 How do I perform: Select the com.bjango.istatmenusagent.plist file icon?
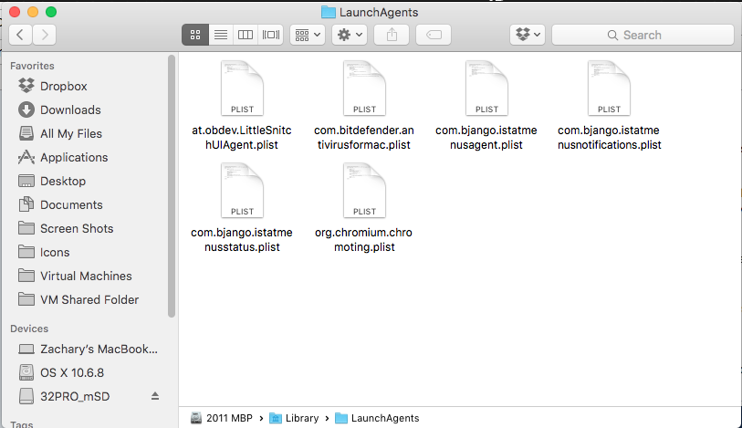pos(486,88)
